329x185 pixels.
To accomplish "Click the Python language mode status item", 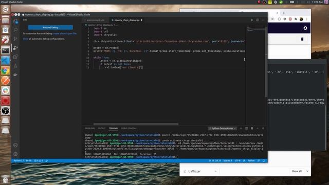I will click(x=251, y=161).
